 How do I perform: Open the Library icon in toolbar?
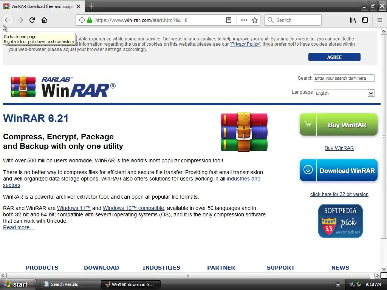(353, 20)
